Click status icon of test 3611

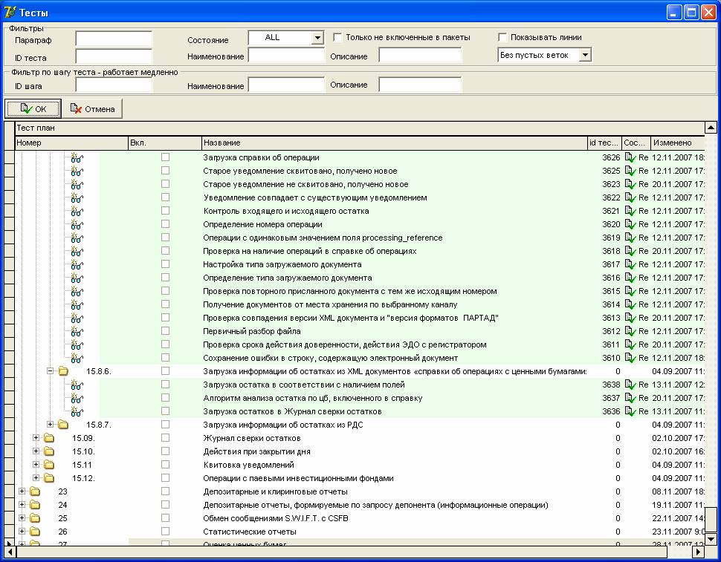pos(630,344)
